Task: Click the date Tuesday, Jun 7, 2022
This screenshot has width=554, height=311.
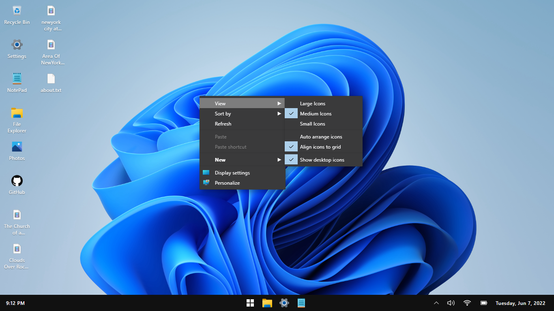Action: click(x=520, y=303)
